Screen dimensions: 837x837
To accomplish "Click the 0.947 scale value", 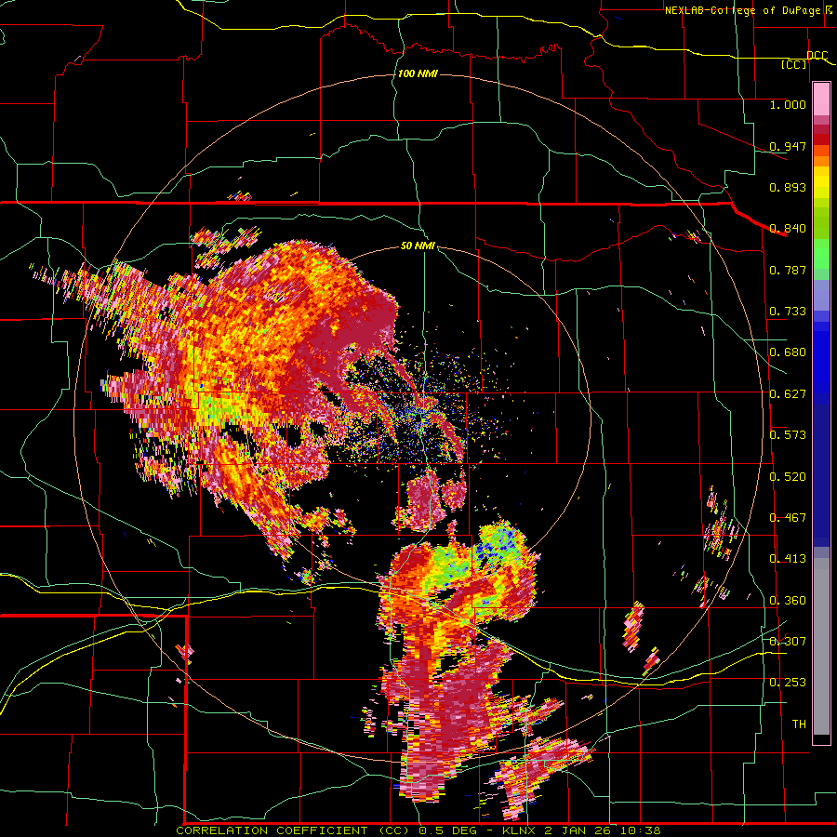I will pyautogui.click(x=788, y=146).
